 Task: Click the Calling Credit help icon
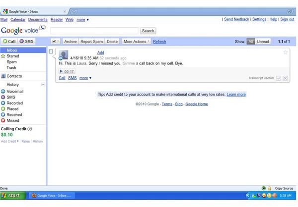(30, 129)
